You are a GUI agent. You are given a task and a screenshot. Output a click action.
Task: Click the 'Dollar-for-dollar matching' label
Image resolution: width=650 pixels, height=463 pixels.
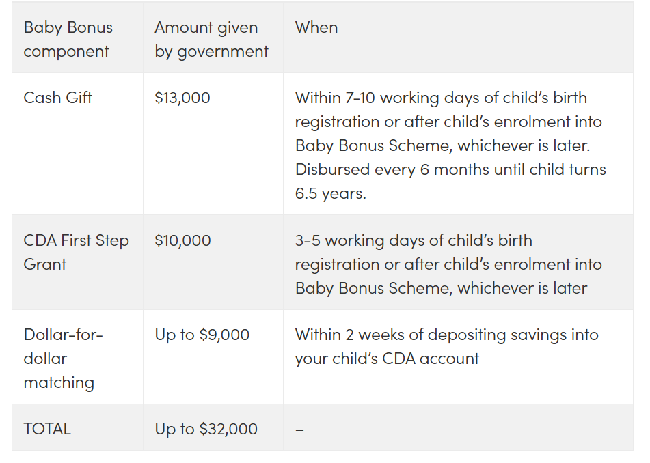pos(63,359)
